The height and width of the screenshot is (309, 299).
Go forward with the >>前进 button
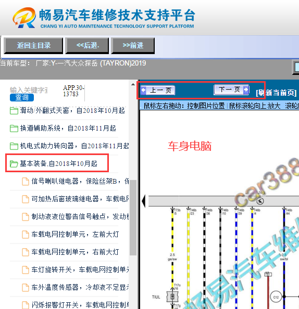click(x=133, y=46)
